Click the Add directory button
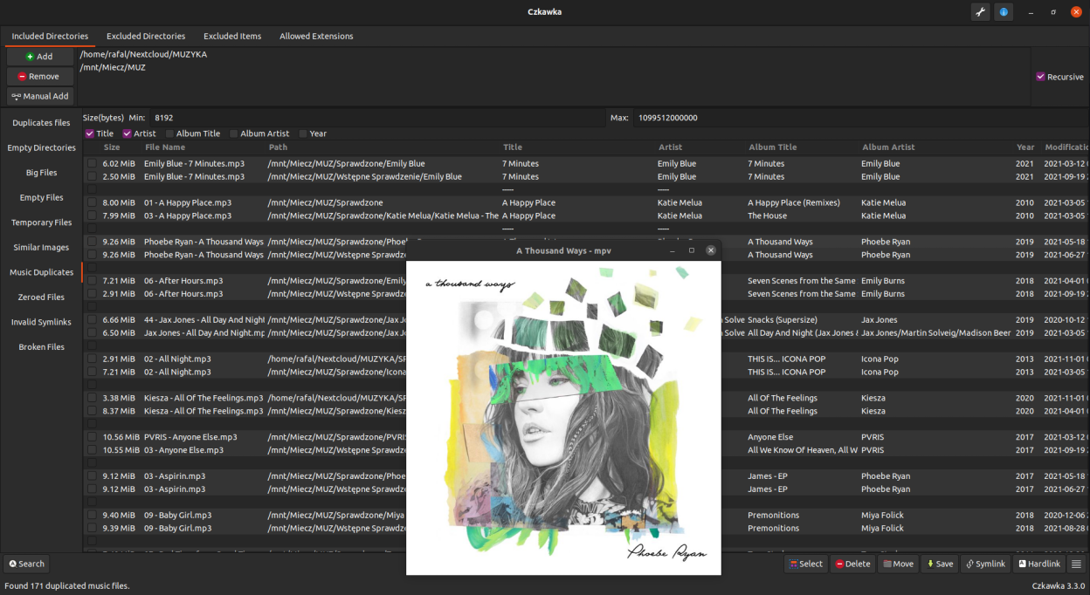Viewport: 1090px width, 595px height. pos(40,57)
